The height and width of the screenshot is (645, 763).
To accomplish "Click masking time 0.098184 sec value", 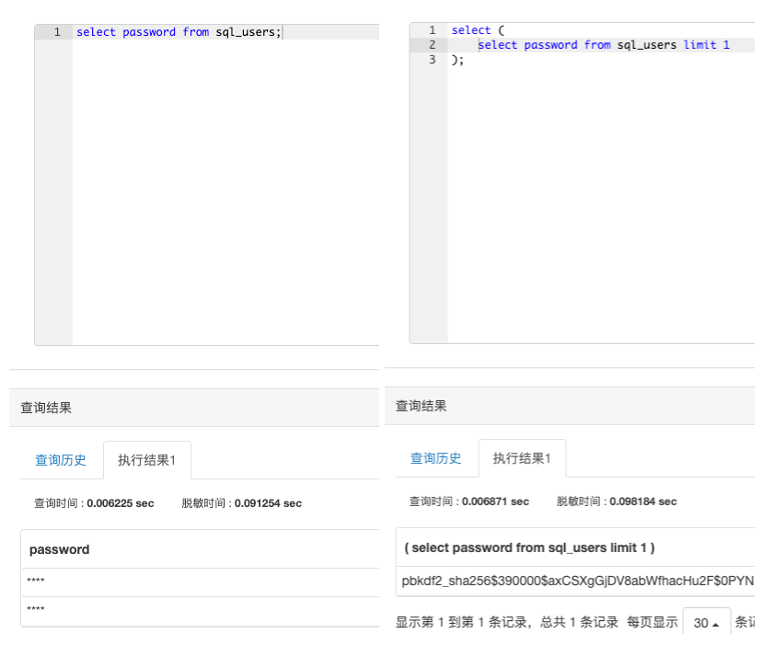I will point(643,501).
